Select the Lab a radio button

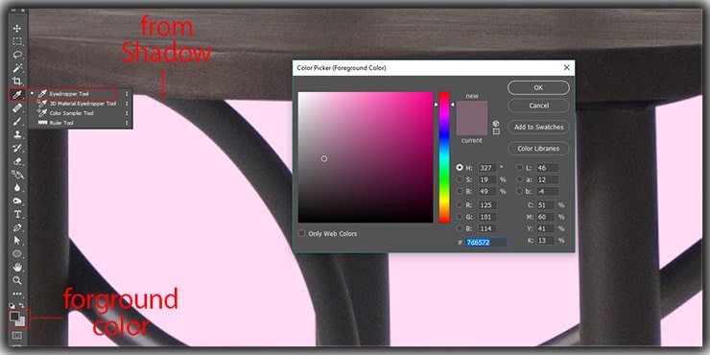click(519, 179)
